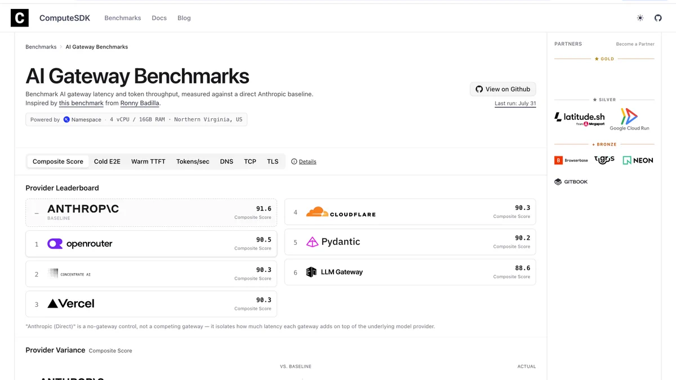Open the Benchmarks nav item

click(123, 18)
